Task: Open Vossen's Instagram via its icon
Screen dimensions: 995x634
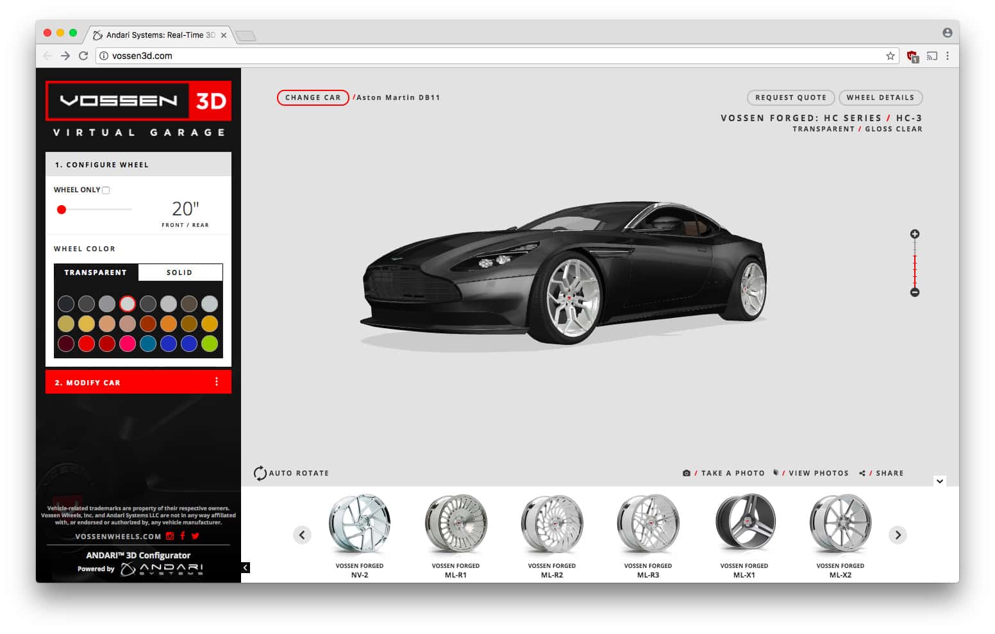Action: [169, 536]
